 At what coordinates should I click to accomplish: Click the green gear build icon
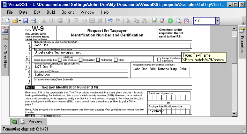tap(171, 21)
